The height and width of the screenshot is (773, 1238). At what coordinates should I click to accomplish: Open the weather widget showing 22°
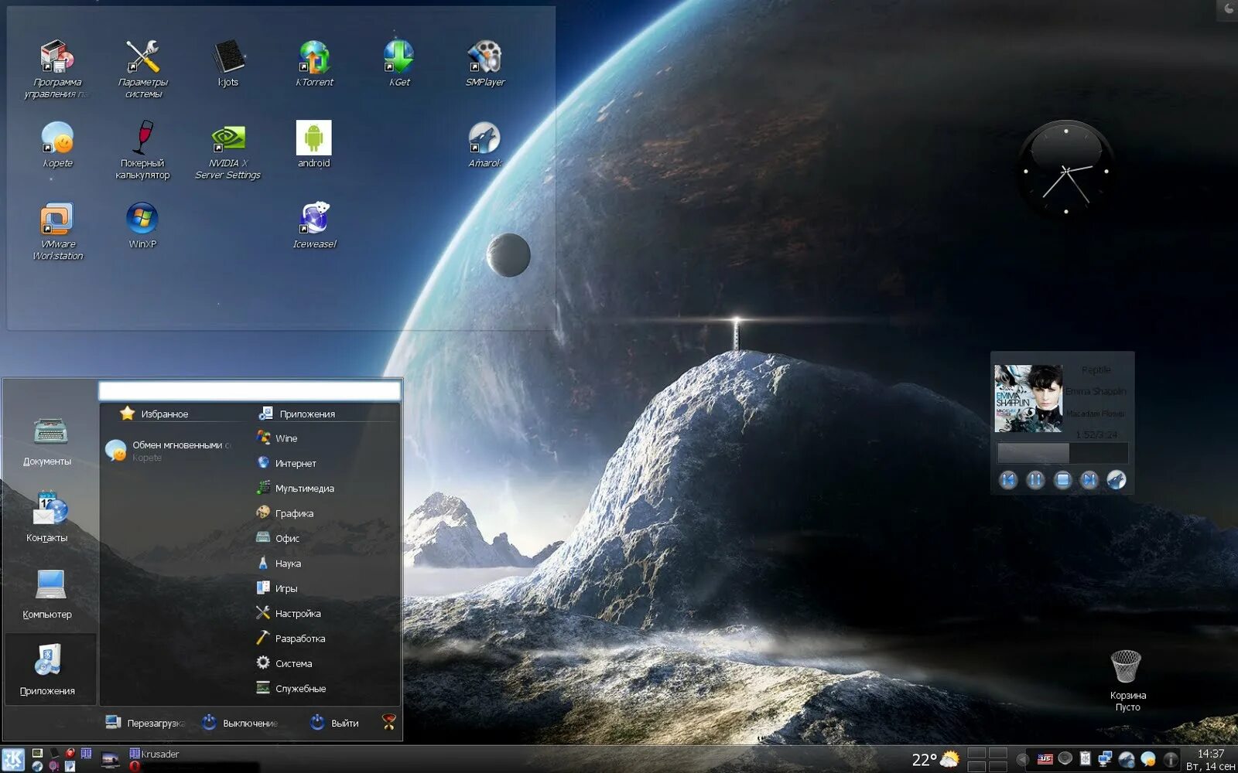(x=935, y=759)
